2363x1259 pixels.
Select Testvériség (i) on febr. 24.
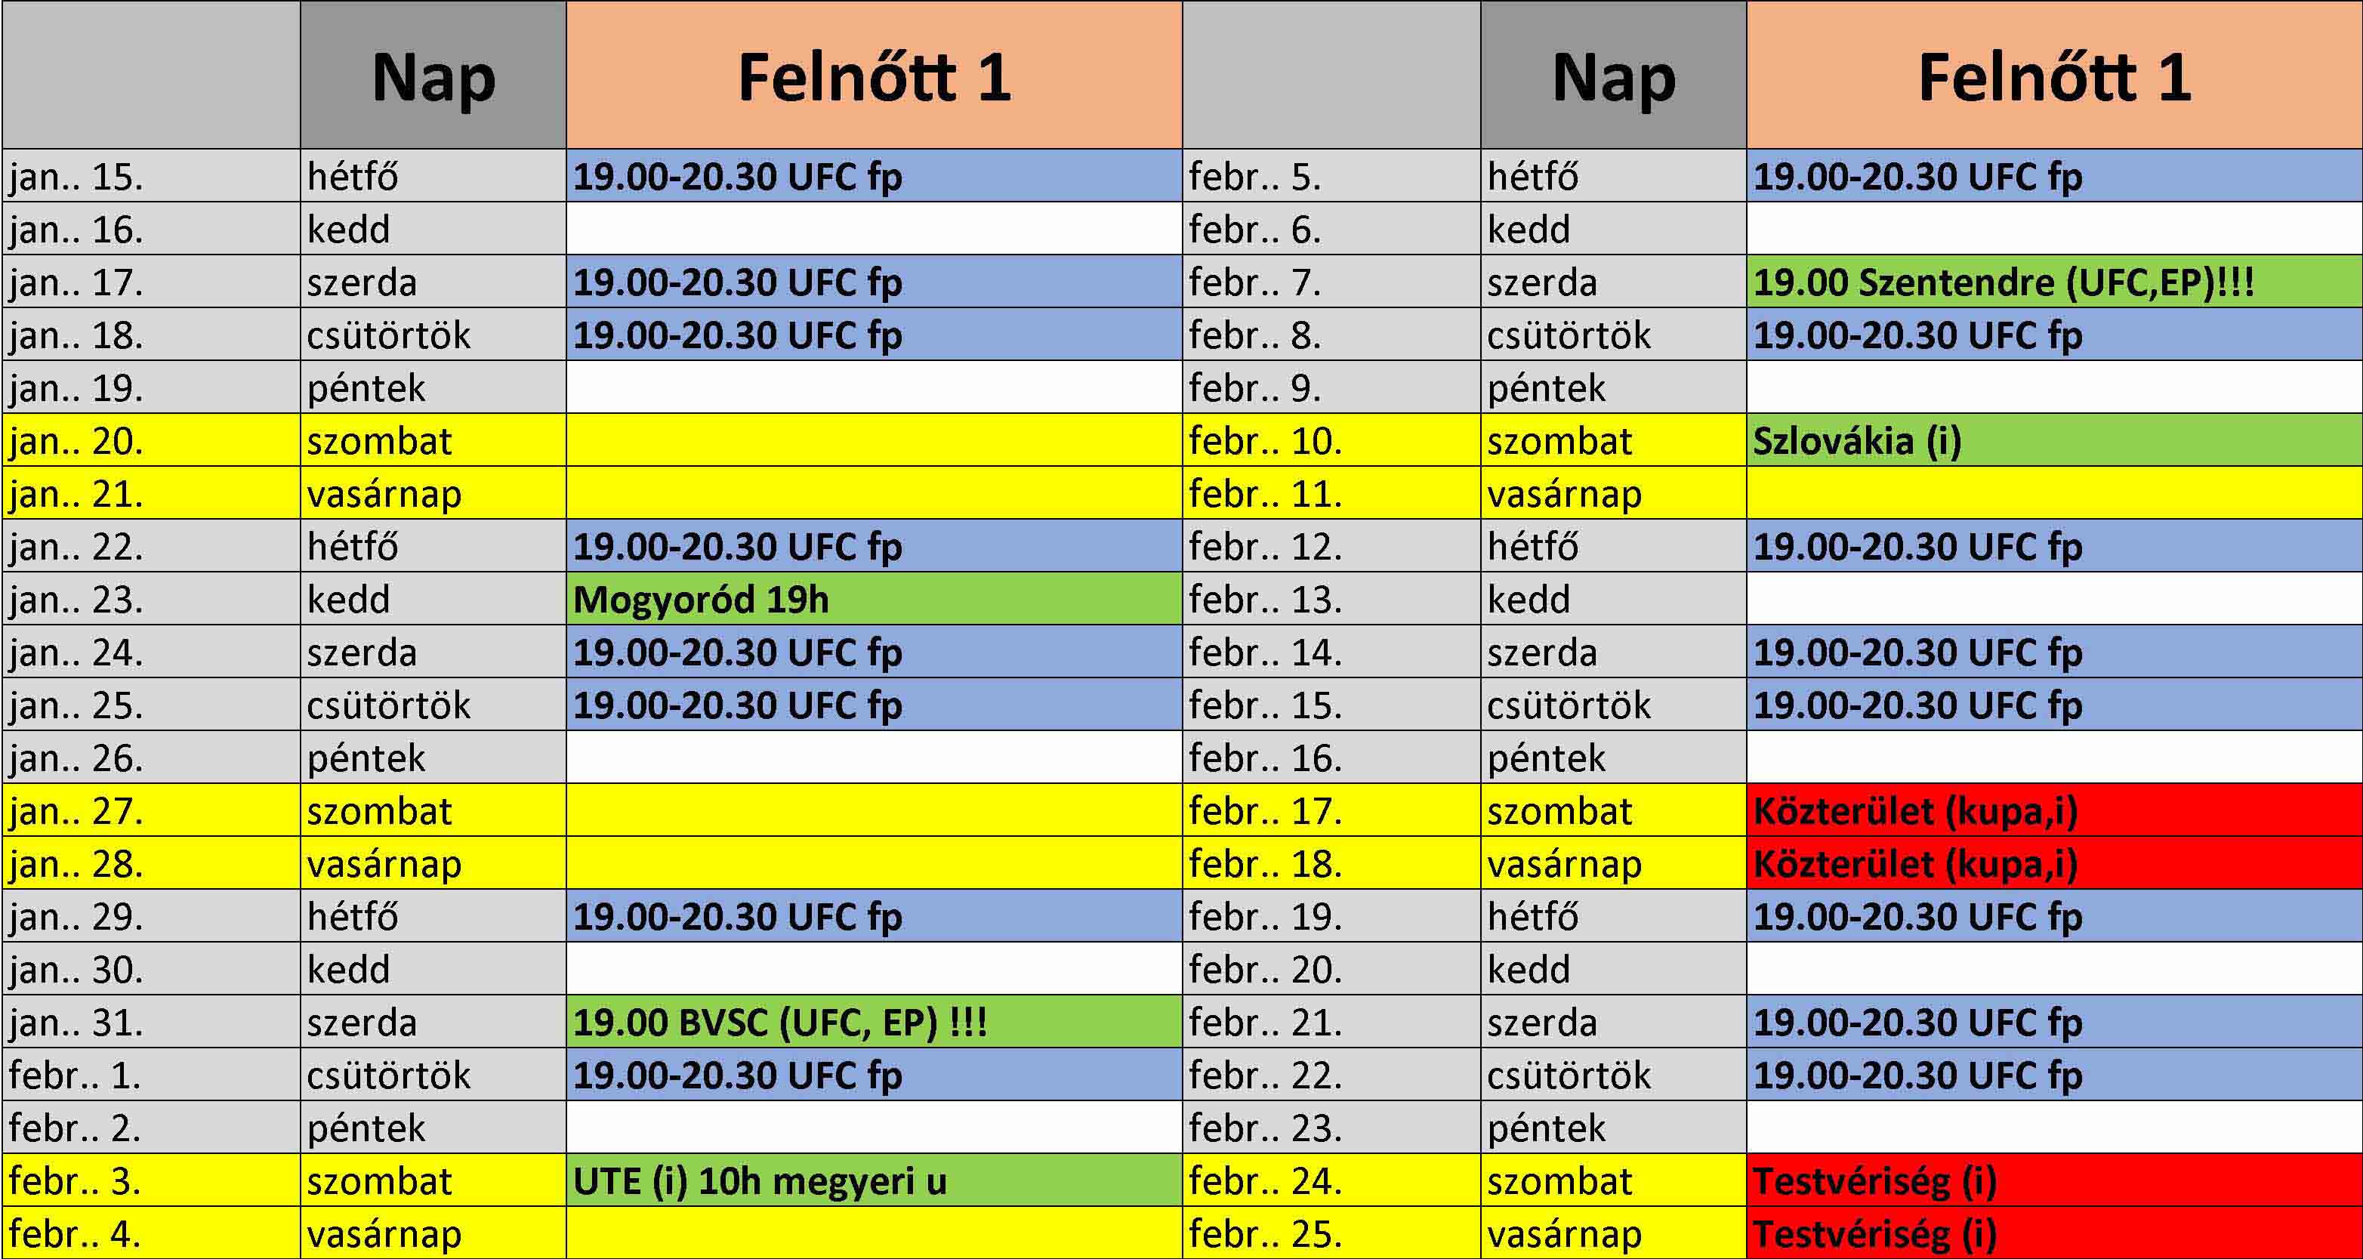(x=2053, y=1181)
